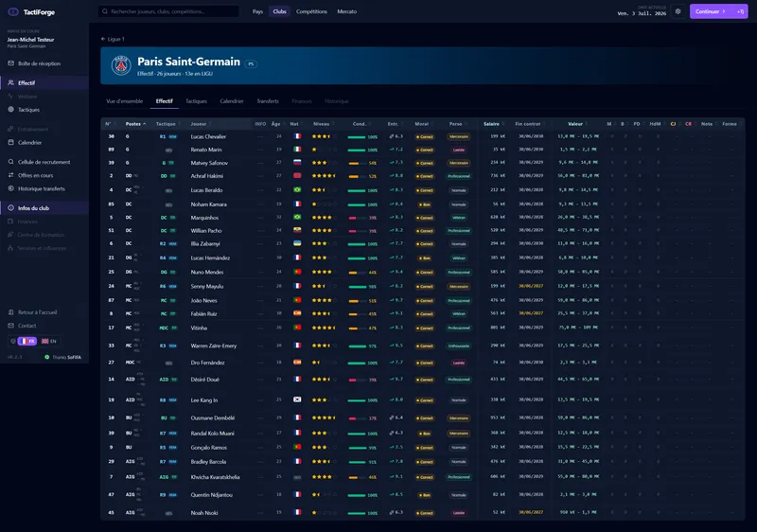Click the flag in Lee Kang In's row
This screenshot has height=532, width=757.
pyautogui.click(x=297, y=399)
